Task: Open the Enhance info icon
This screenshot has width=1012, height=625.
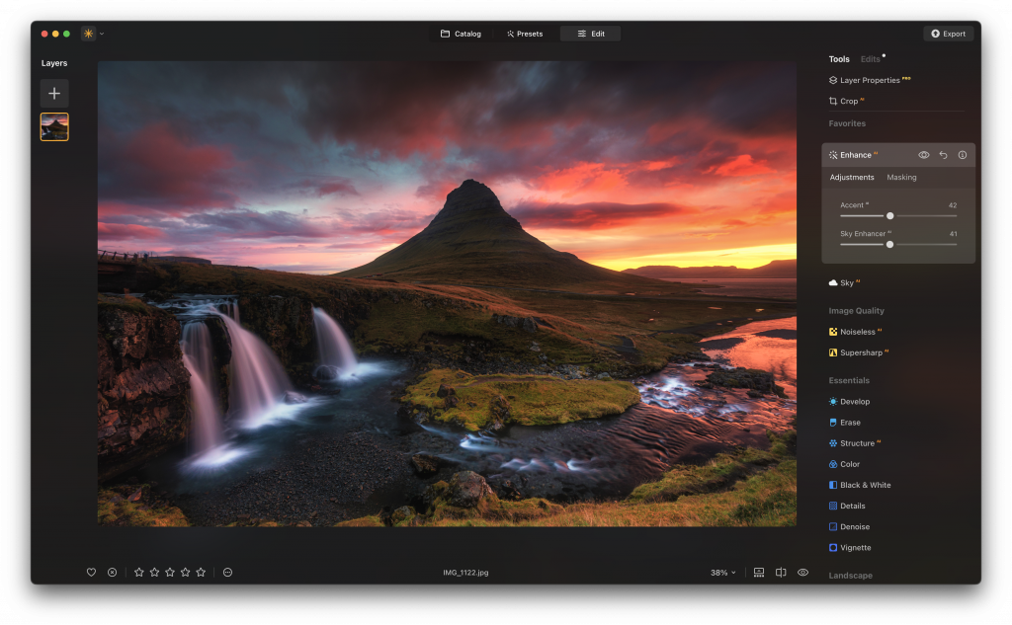Action: tap(963, 155)
